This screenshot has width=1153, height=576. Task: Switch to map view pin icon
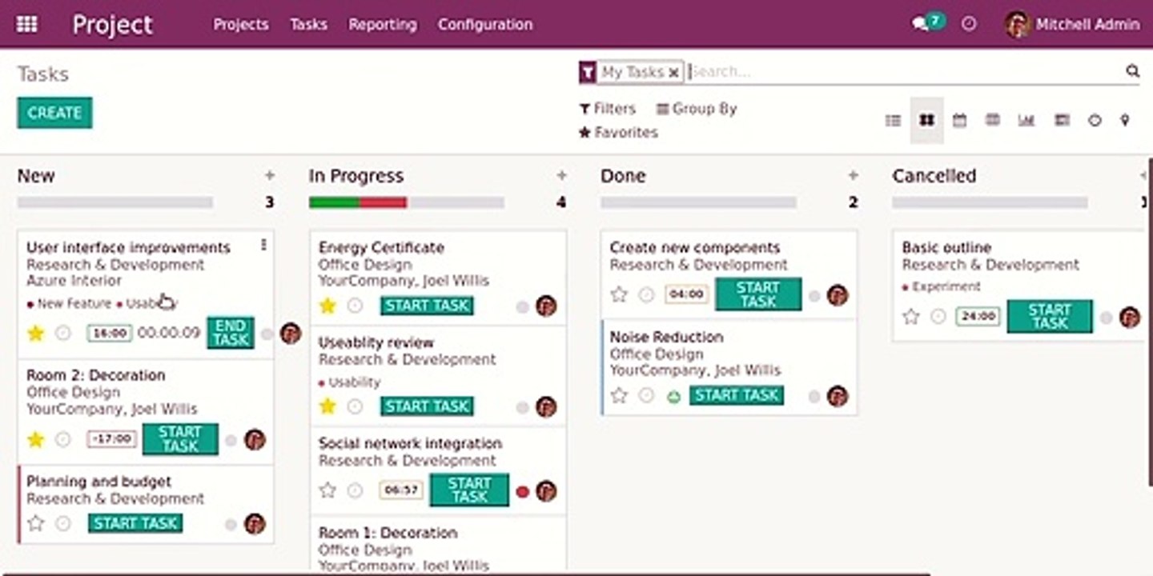(1125, 120)
